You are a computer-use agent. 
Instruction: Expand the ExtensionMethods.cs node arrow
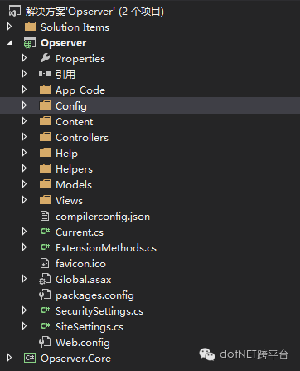25,247
